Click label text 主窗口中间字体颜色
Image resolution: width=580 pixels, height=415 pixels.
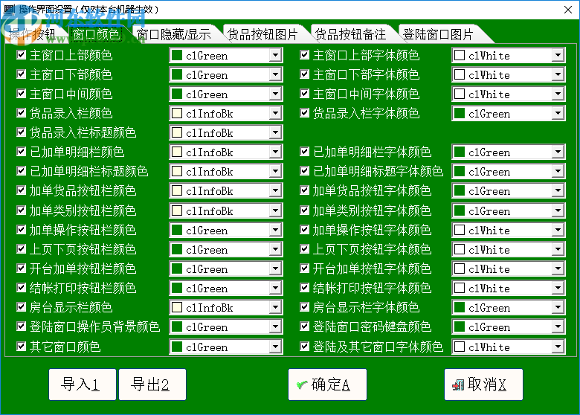point(366,94)
